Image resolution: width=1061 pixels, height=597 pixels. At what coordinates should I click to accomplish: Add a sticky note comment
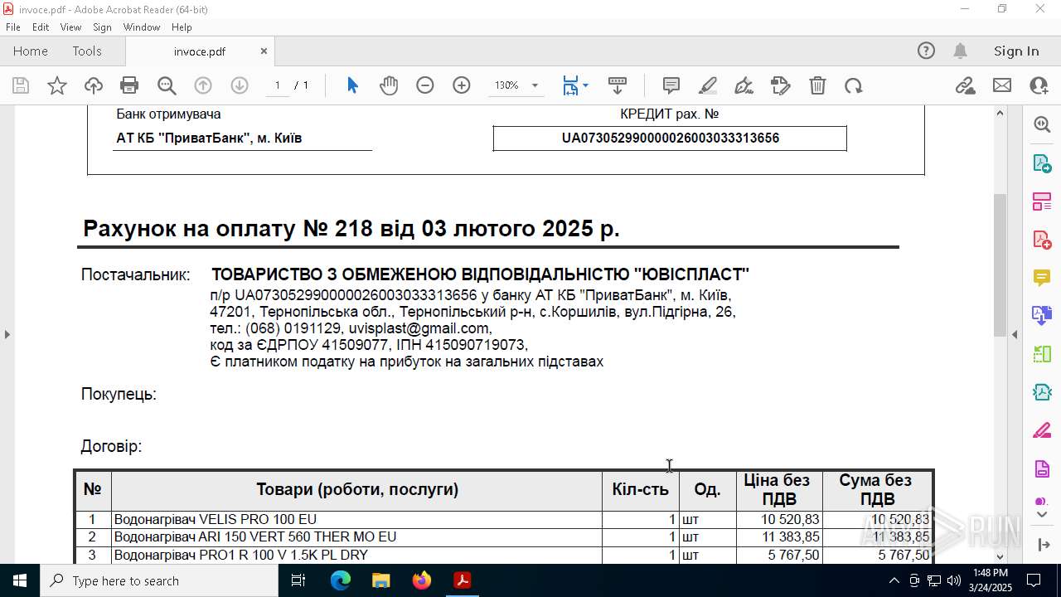tap(671, 85)
